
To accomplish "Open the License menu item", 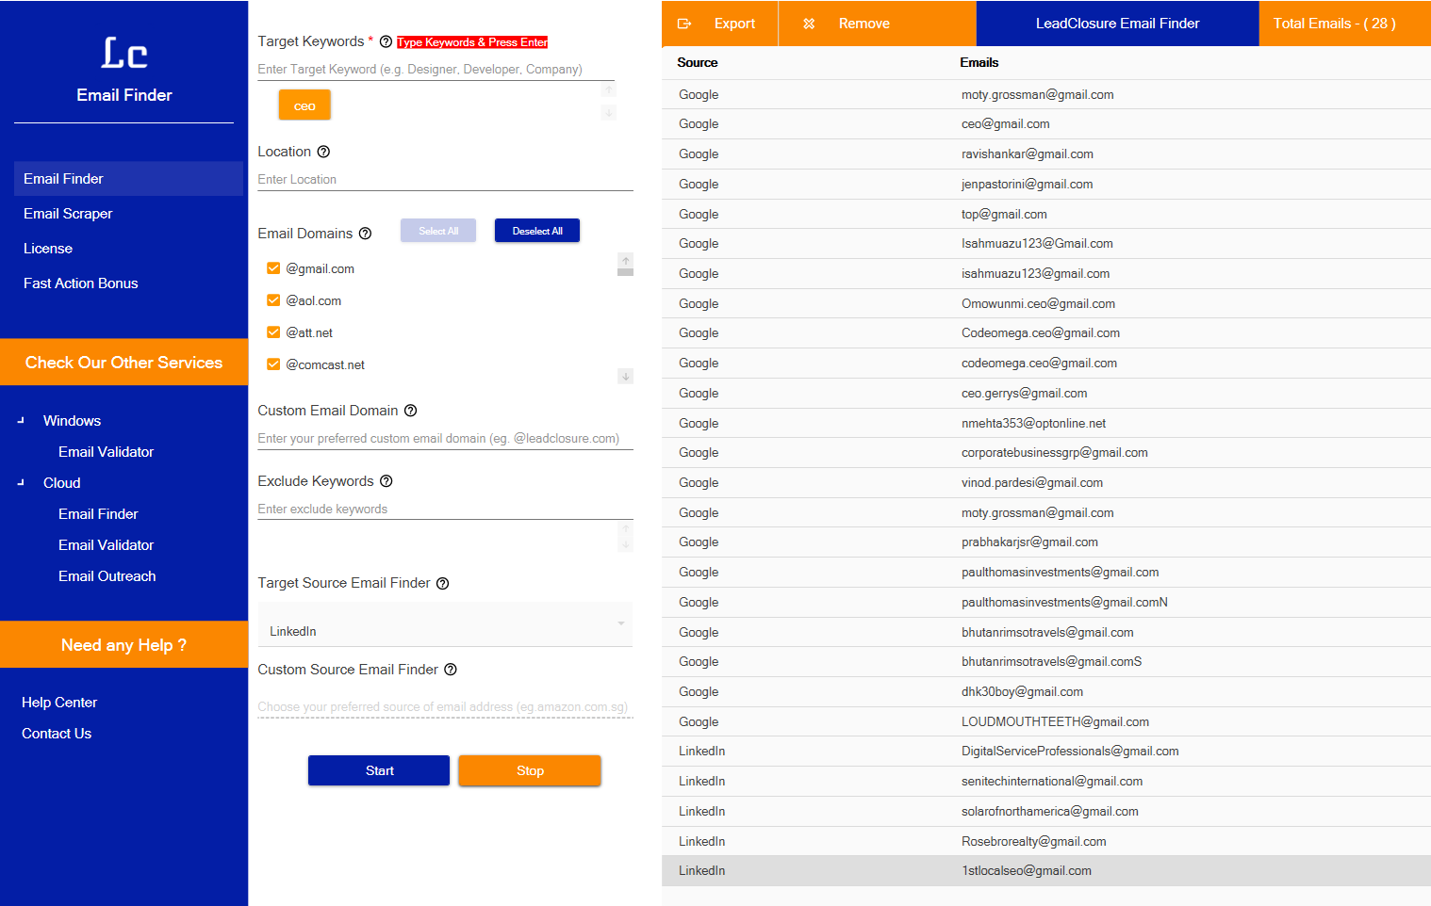I will pyautogui.click(x=48, y=249).
